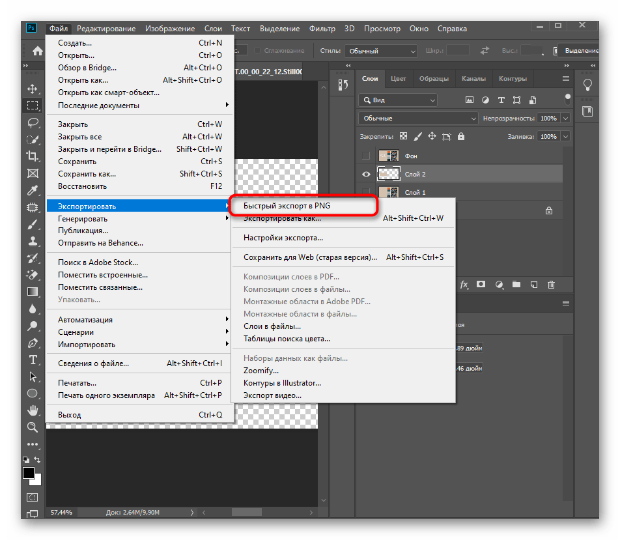Click the foreground color swatch
Viewport: 620px width, 540px height.
pyautogui.click(x=29, y=473)
